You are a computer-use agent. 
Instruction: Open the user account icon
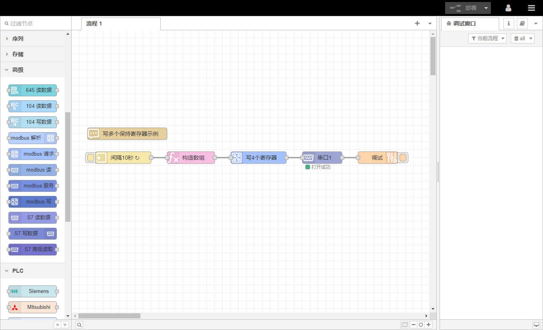coord(508,8)
